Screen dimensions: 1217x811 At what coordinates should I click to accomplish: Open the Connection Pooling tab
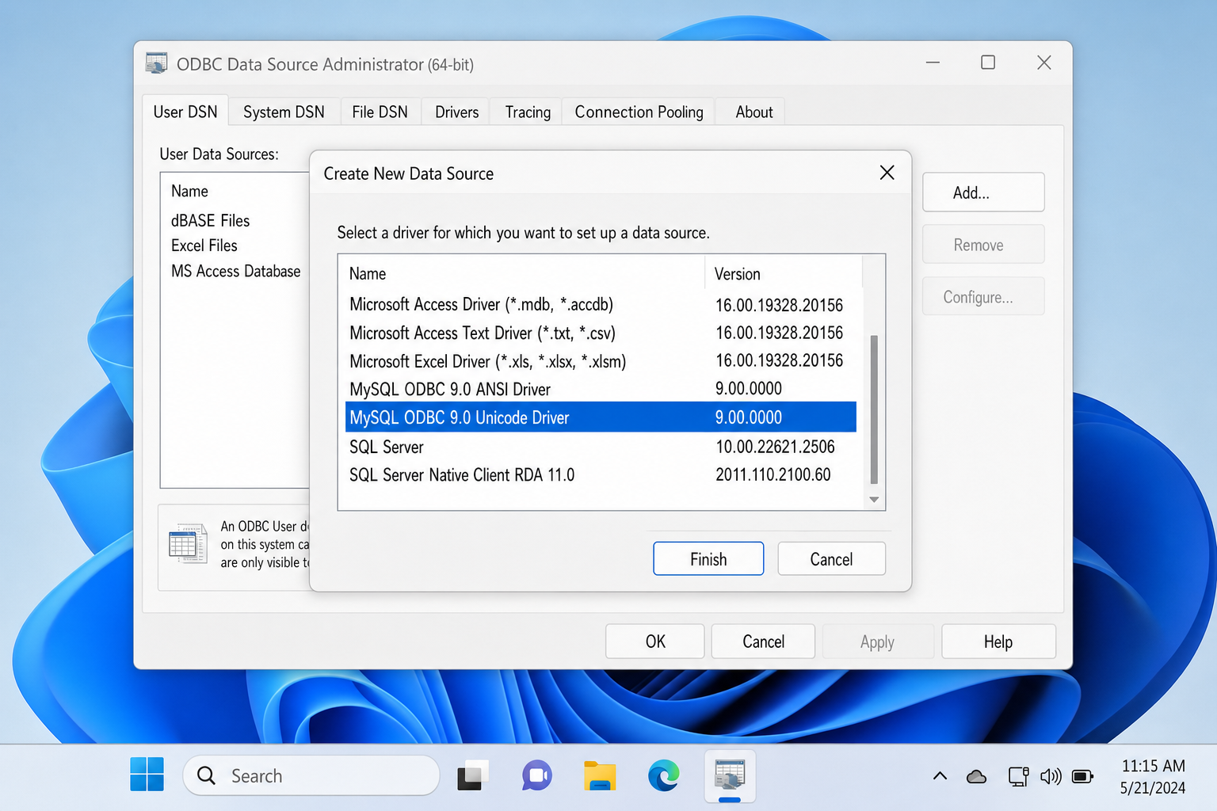point(639,112)
